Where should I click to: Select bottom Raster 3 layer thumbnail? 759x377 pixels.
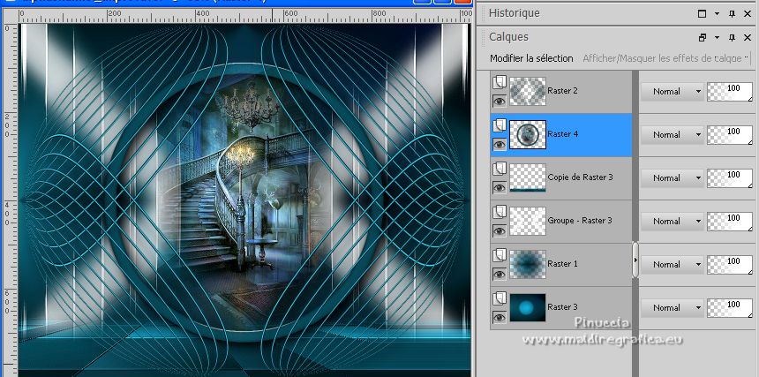528,308
